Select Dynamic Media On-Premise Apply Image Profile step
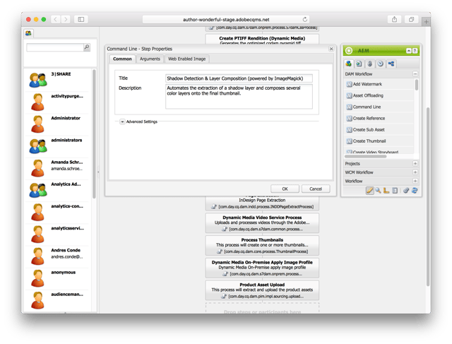This screenshot has height=344, width=452. (x=262, y=268)
